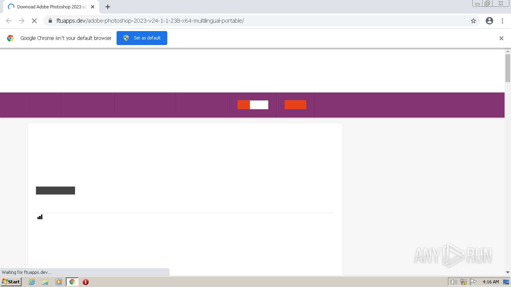Viewport: 511px width, 287px height.
Task: Open the Action Center flag tray icon
Action: (x=473, y=282)
